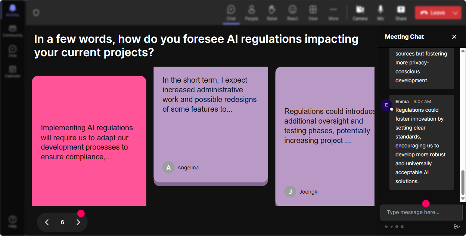The height and width of the screenshot is (236, 466).
Task: Click the privacy-conscious development chat message
Action: [422, 68]
